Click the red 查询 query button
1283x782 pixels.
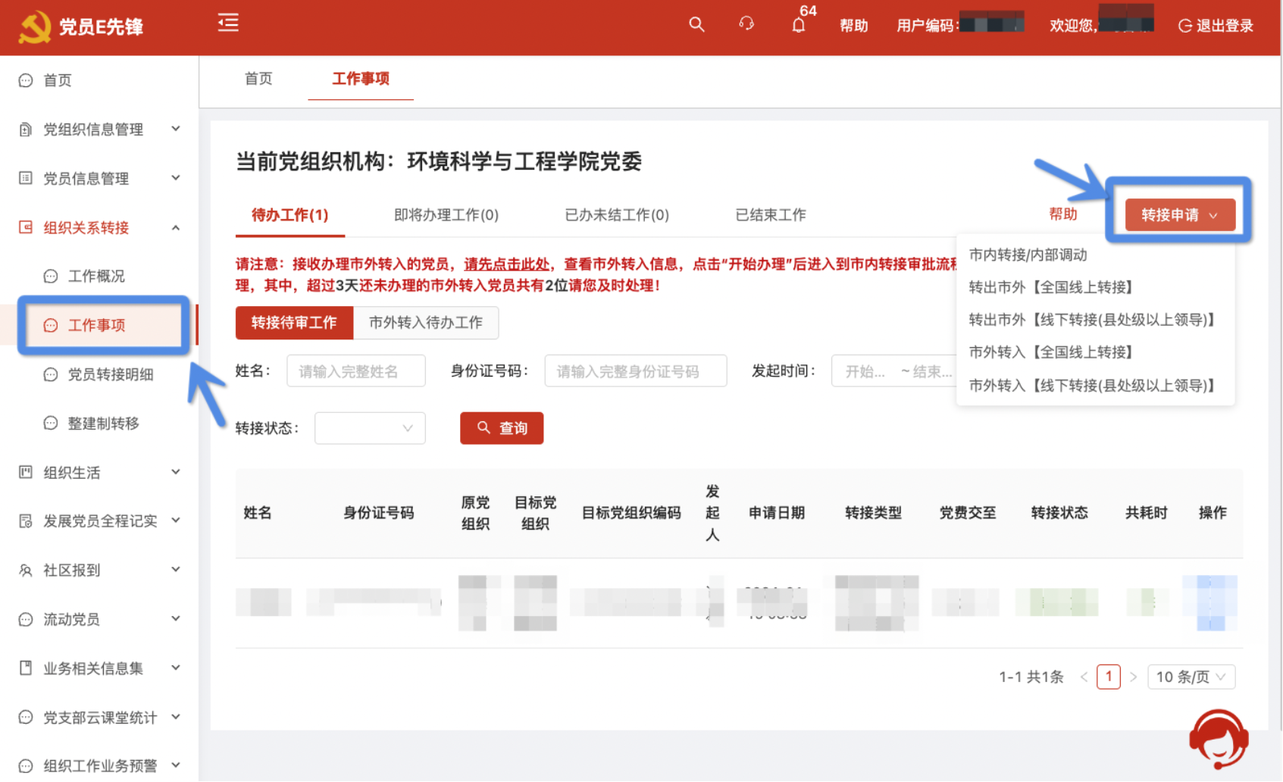[x=501, y=428]
